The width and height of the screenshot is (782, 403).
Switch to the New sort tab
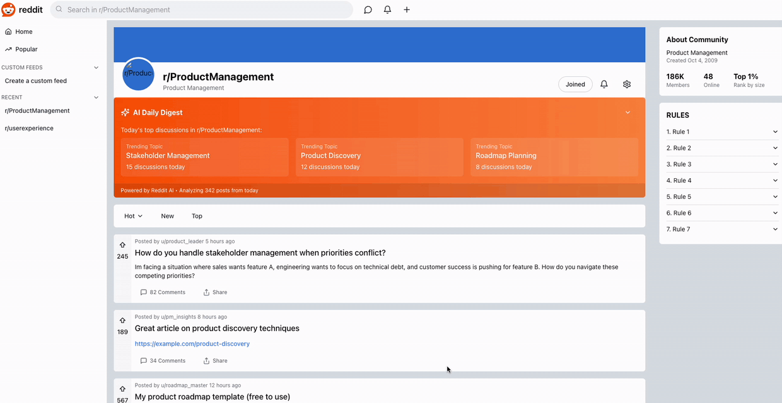(x=167, y=216)
